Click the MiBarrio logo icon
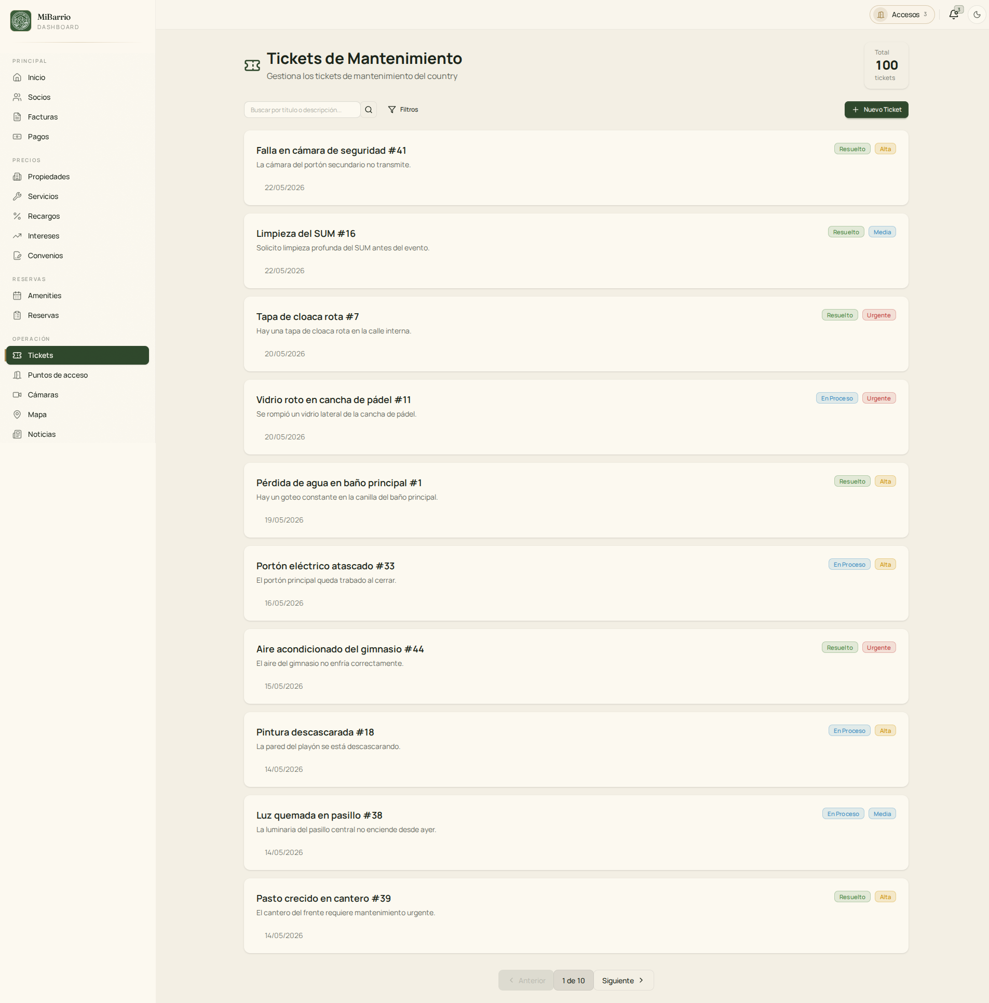The image size is (989, 1003). coord(21,21)
